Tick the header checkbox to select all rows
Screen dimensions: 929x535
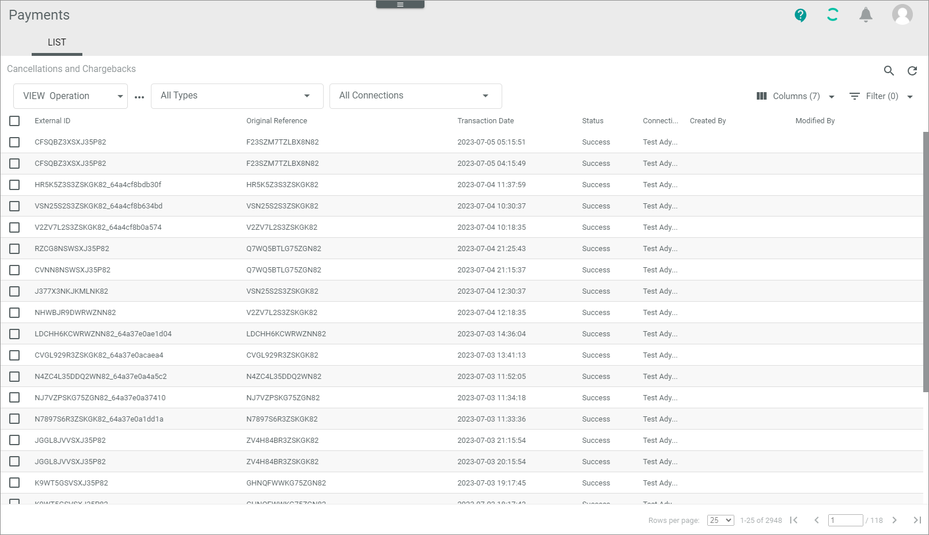click(14, 121)
